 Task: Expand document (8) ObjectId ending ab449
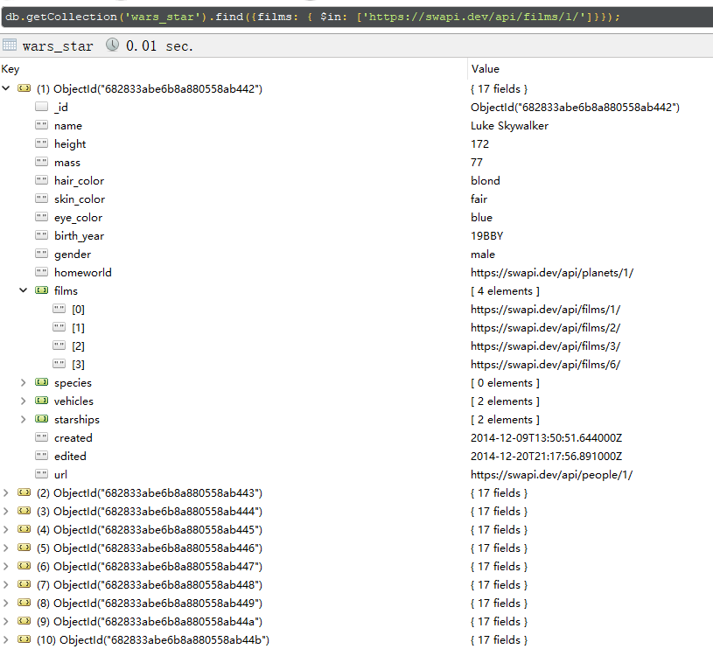coord(6,603)
